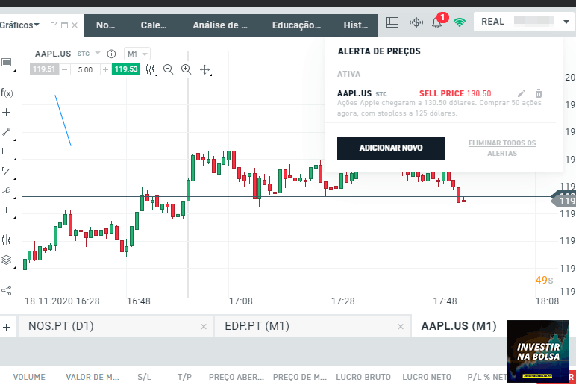Open the No... top menu tab

click(x=105, y=25)
